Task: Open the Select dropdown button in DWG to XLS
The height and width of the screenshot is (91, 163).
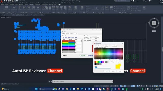Action: point(65,56)
